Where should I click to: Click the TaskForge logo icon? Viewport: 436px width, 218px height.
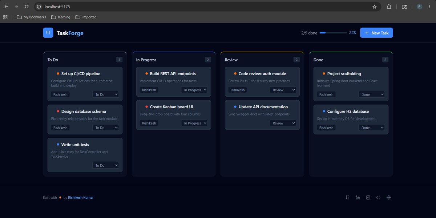click(48, 33)
